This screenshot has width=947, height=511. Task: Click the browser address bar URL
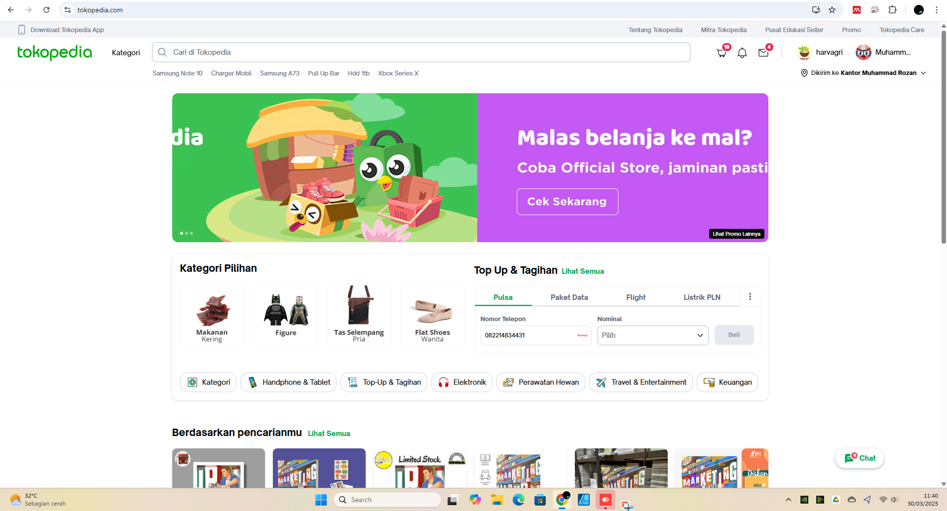pos(100,10)
